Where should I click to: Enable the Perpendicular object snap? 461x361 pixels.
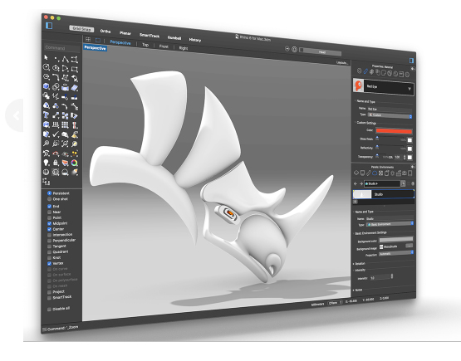[49, 241]
